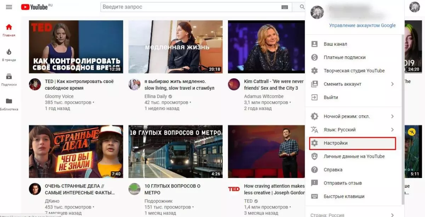Expand the Switch account submenu arrow
The image size is (425, 217).
pyautogui.click(x=392, y=84)
